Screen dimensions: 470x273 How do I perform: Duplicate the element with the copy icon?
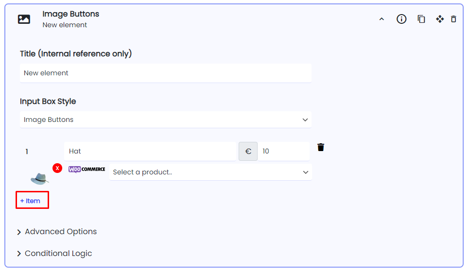(x=421, y=19)
